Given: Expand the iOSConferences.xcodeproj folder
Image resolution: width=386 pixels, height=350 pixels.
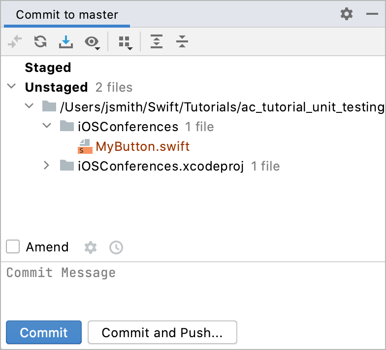Looking at the screenshot, I should click(46, 166).
